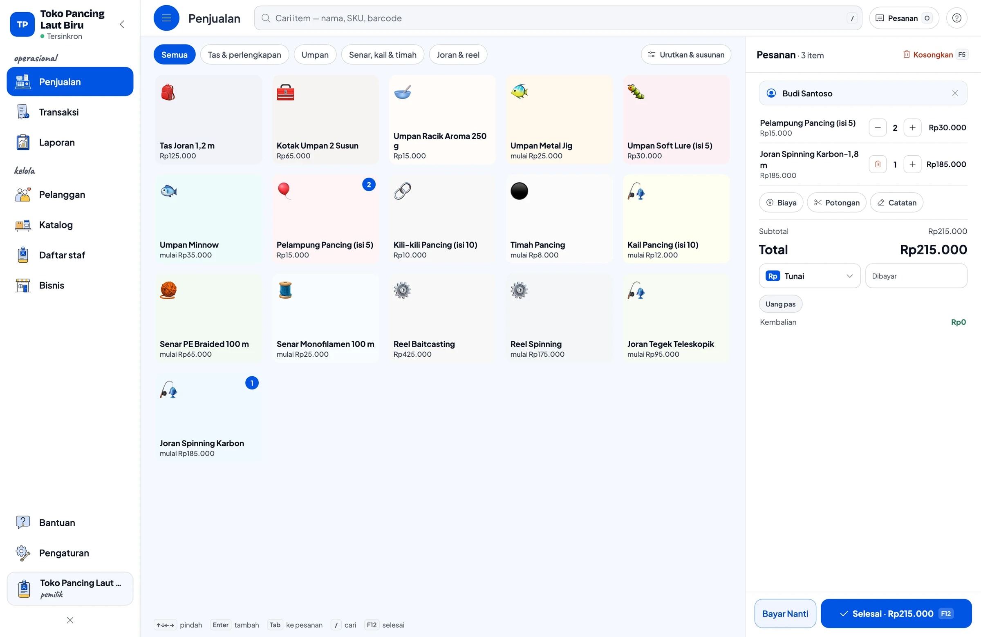Open Bantuan help in the sidebar
Screen dimensions: 981x637
pyautogui.click(x=70, y=523)
